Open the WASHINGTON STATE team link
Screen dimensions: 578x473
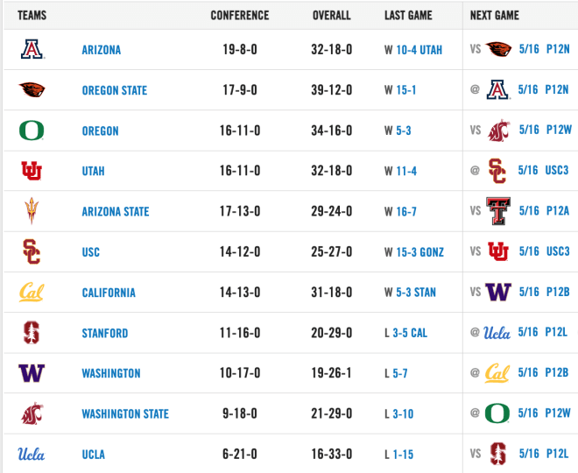click(x=125, y=414)
